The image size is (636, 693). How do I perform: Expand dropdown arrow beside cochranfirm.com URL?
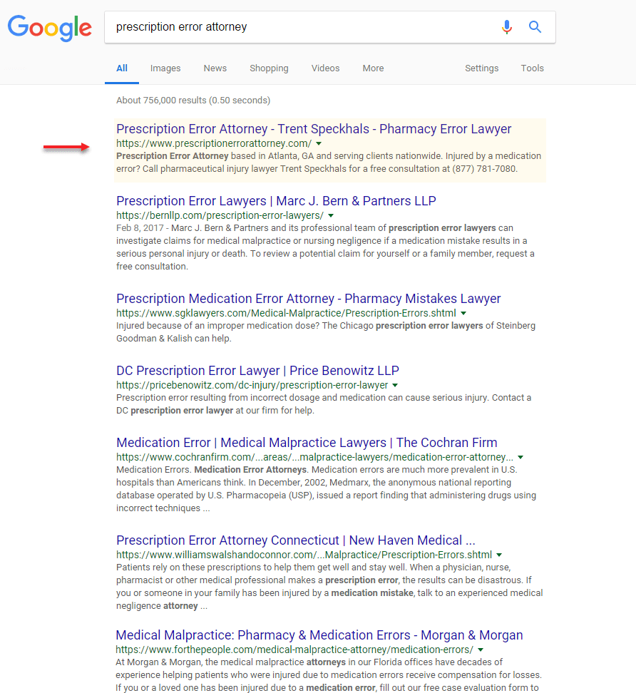click(x=520, y=458)
